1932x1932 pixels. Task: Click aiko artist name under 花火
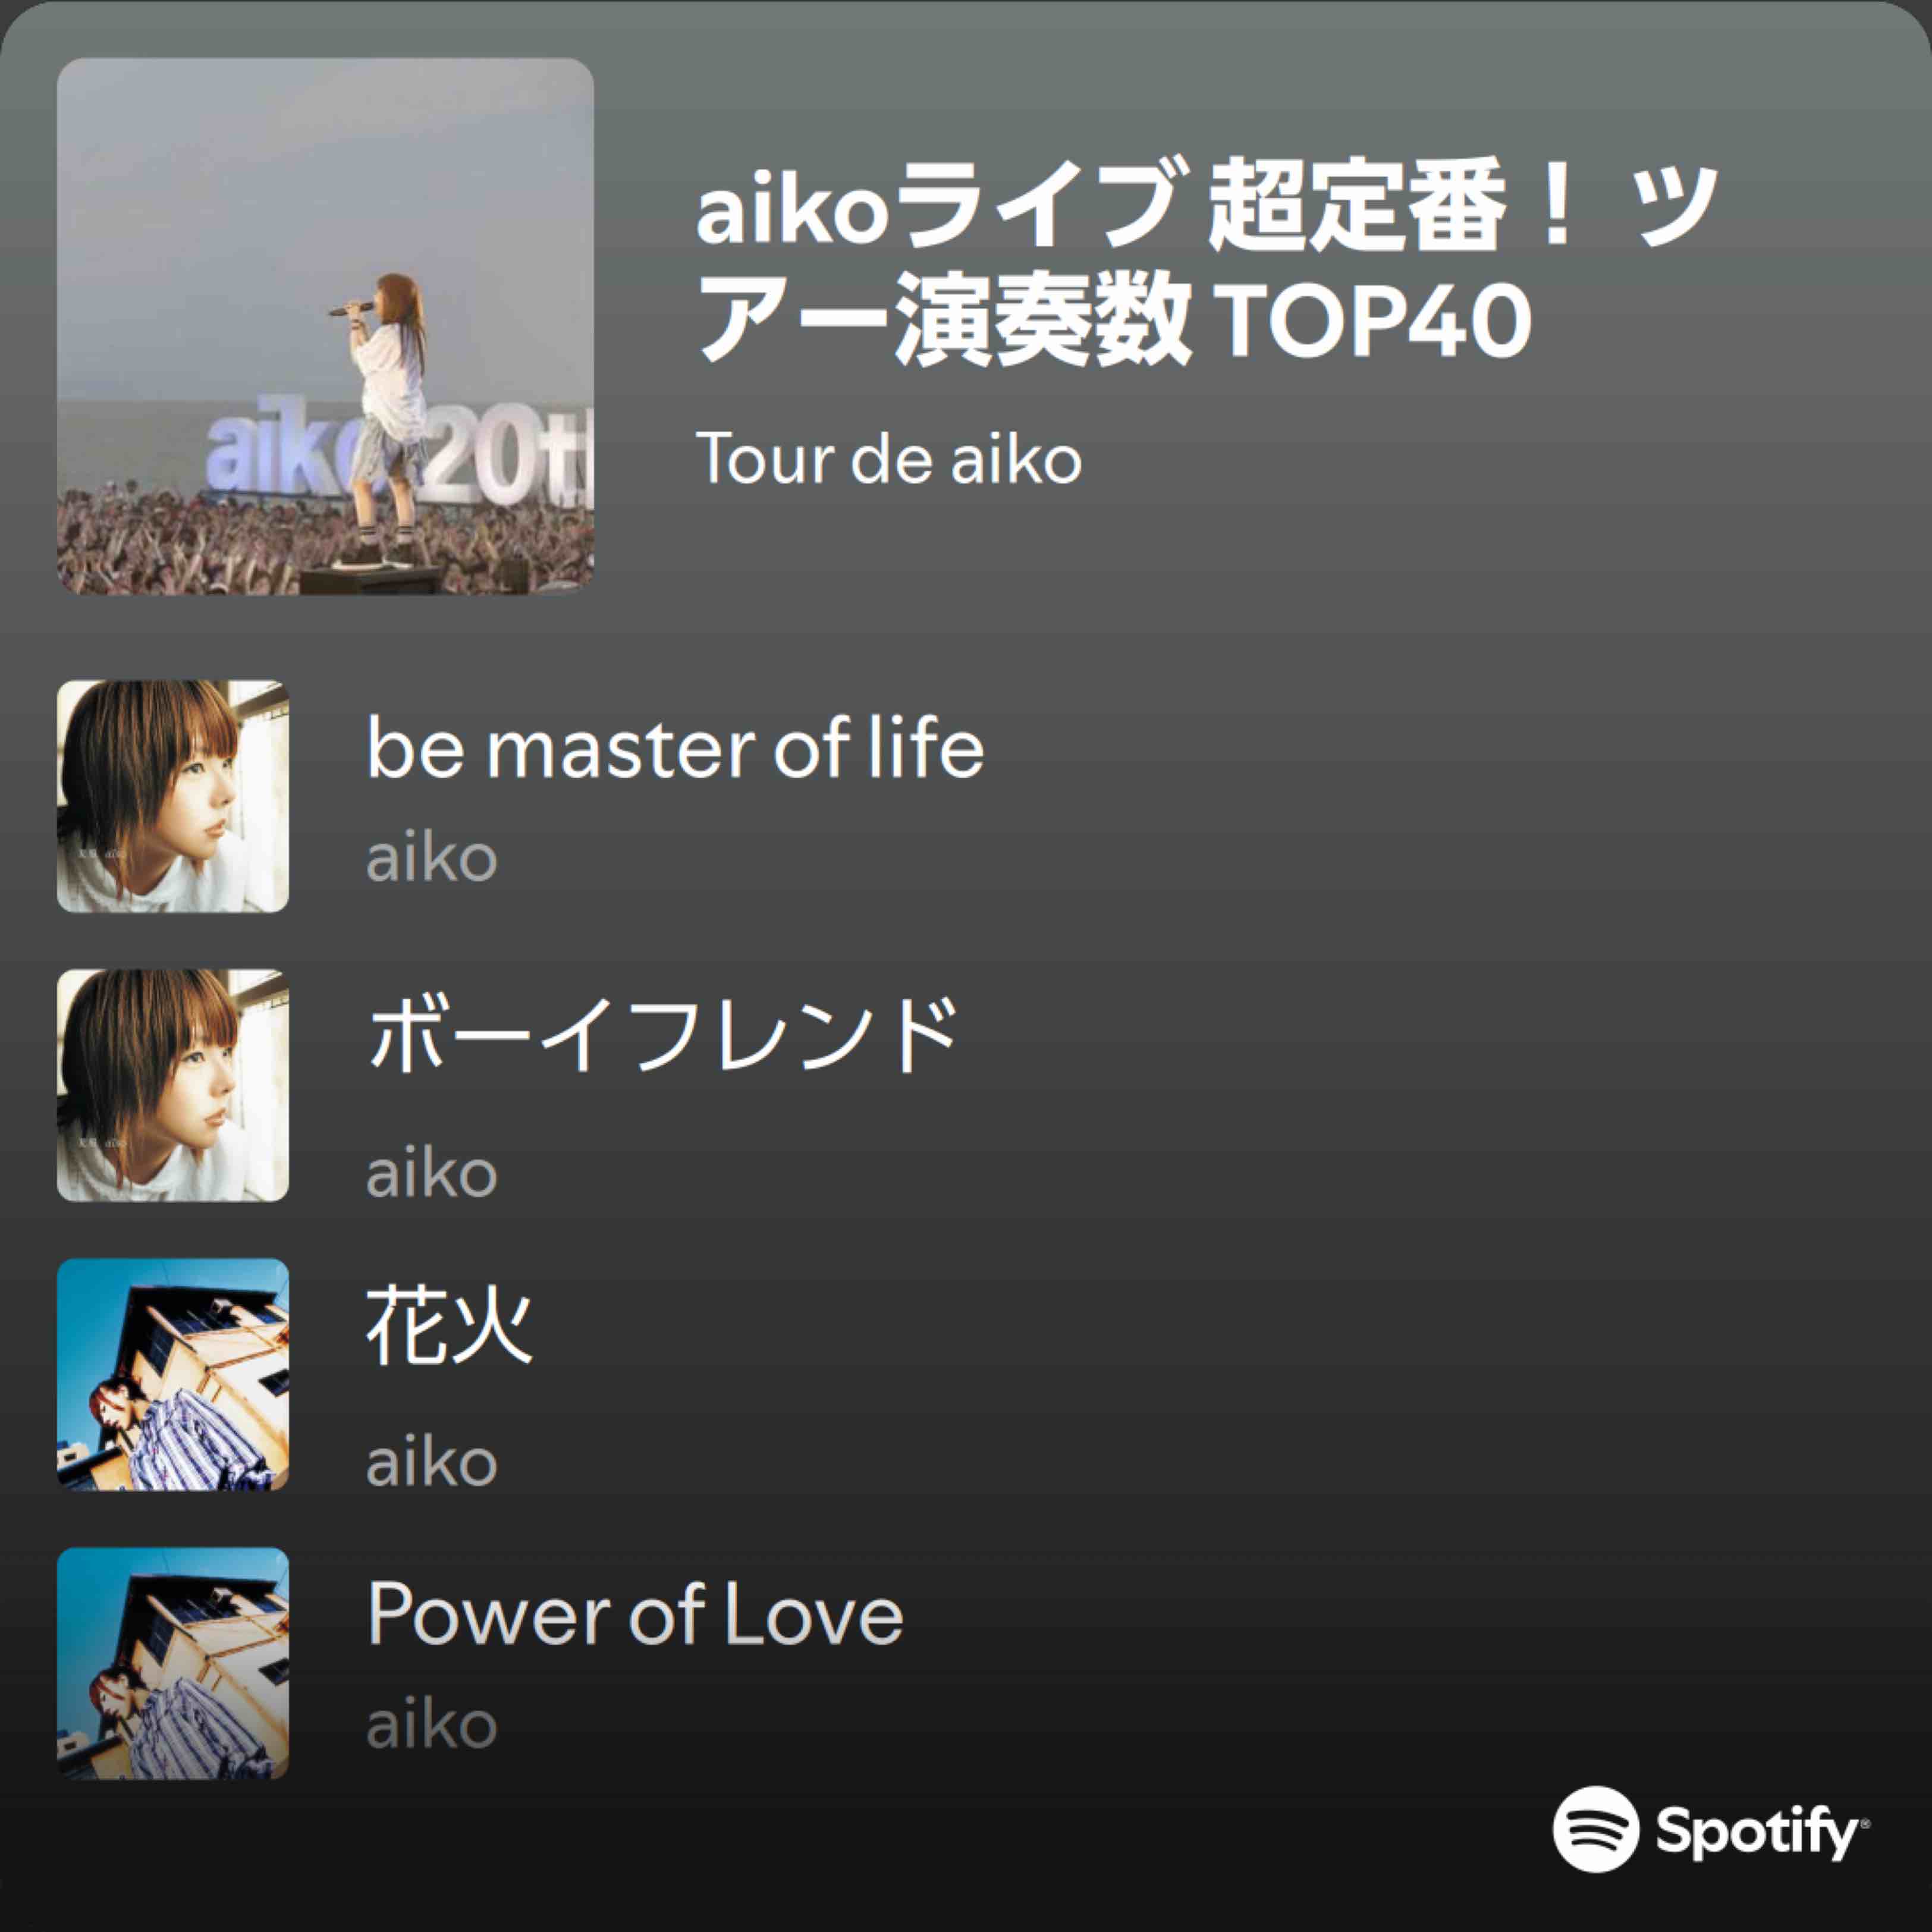click(x=432, y=1463)
